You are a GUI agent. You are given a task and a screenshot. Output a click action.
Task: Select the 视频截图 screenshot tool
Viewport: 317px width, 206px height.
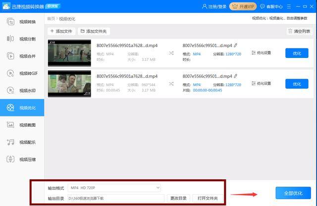(22, 125)
